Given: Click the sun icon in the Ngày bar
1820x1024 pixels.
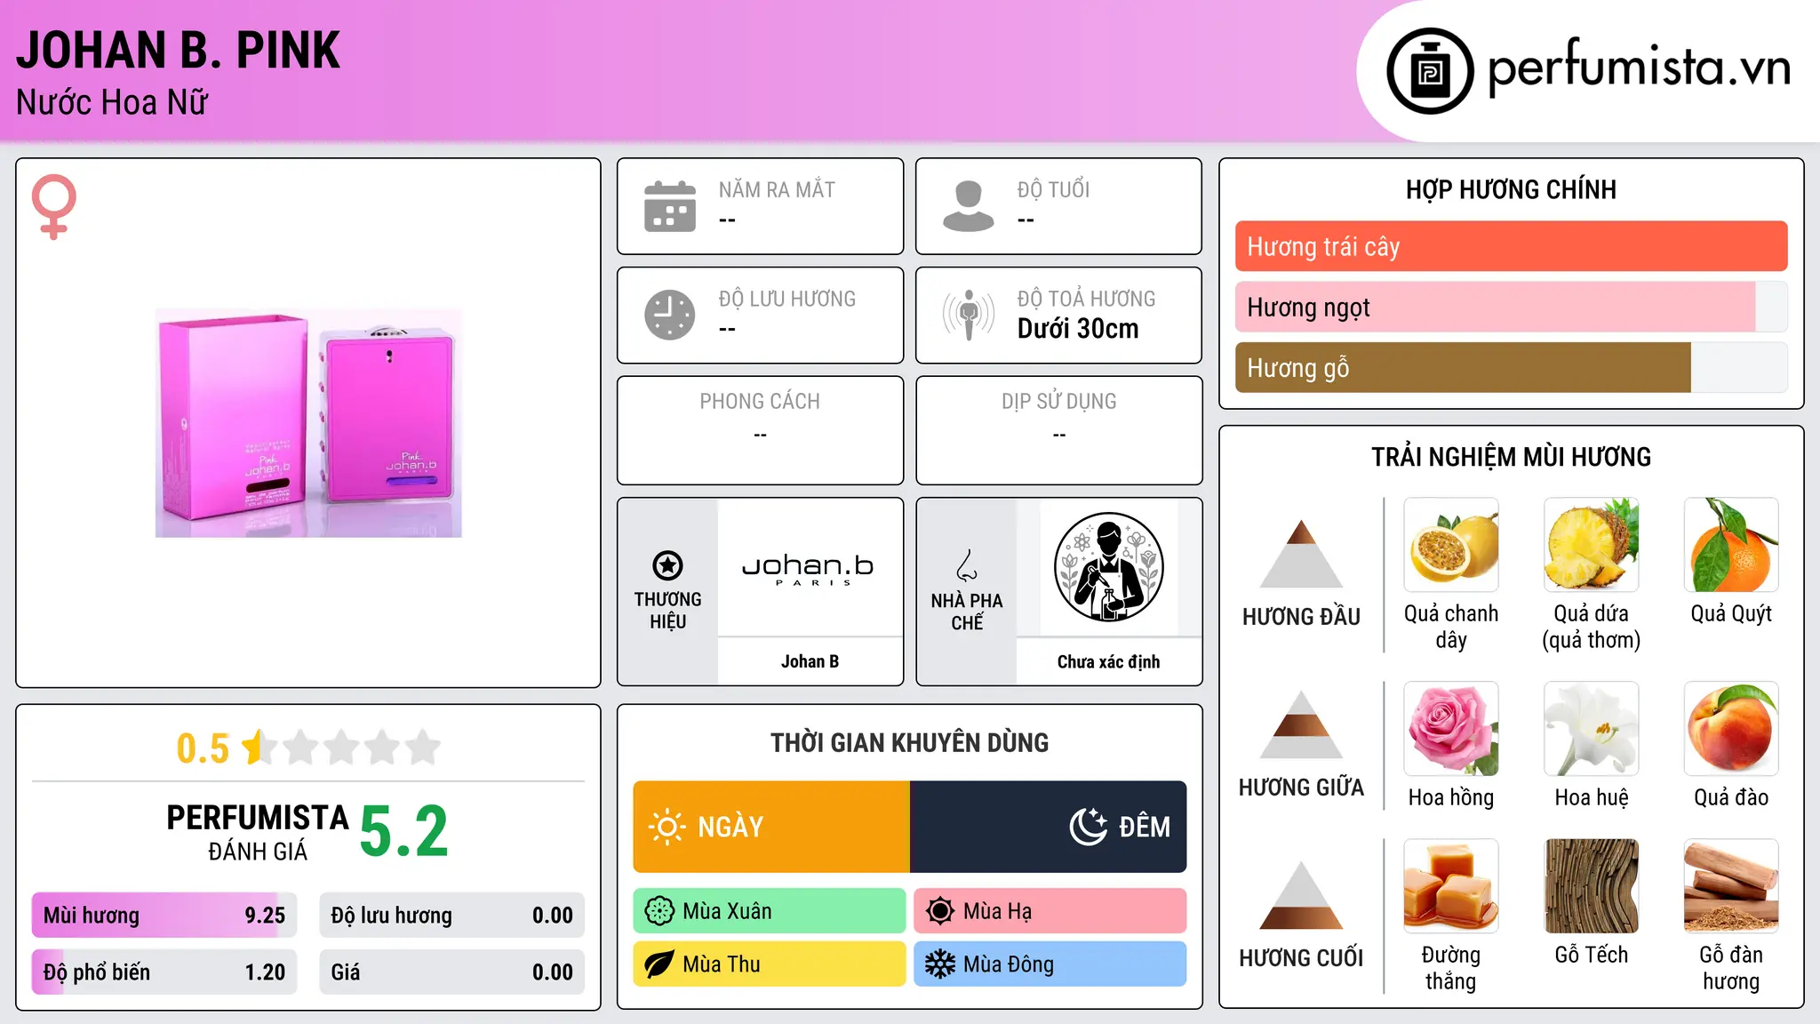Looking at the screenshot, I should click(667, 827).
